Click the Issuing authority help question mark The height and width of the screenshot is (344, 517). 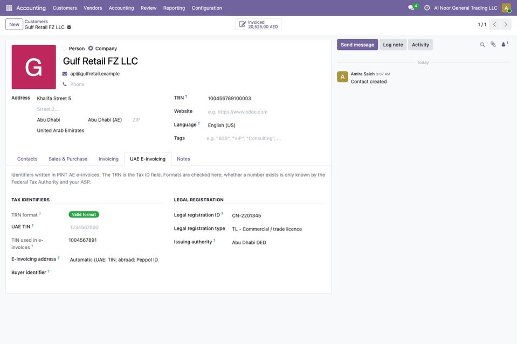215,241
